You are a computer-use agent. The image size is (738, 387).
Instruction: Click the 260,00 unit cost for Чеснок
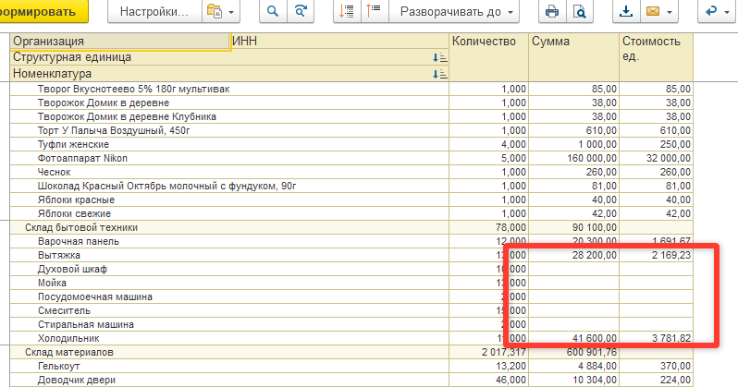pos(656,172)
